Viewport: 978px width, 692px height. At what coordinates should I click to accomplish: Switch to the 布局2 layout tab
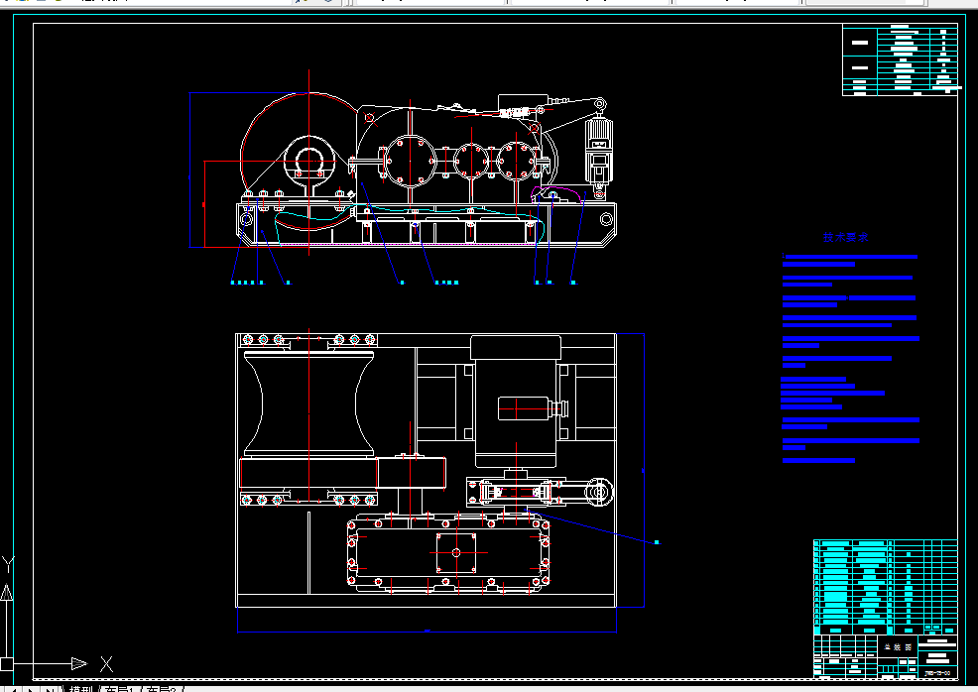click(162, 689)
